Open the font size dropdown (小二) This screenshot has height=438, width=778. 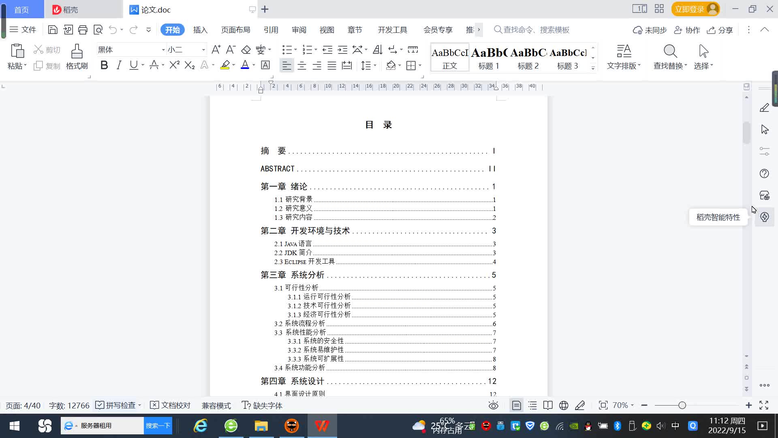point(203,50)
